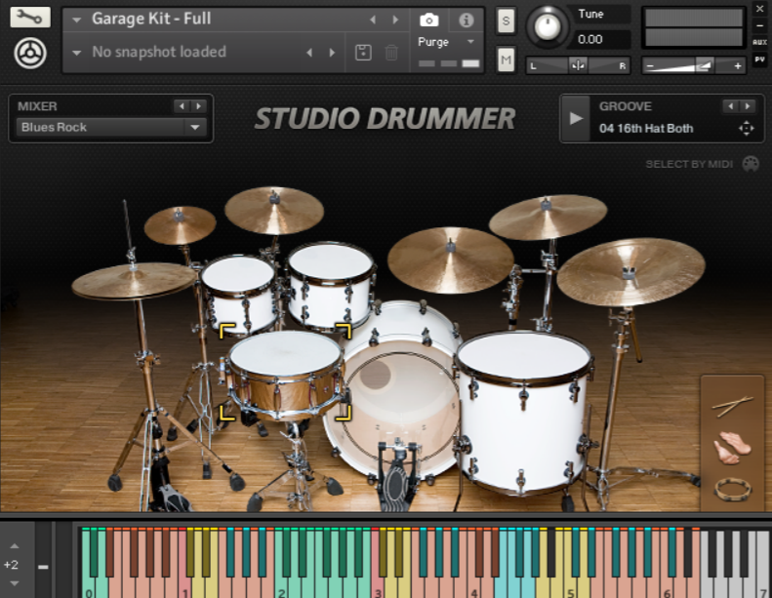
Task: Open the snapshot menu dropdown arrow
Action: [x=76, y=52]
